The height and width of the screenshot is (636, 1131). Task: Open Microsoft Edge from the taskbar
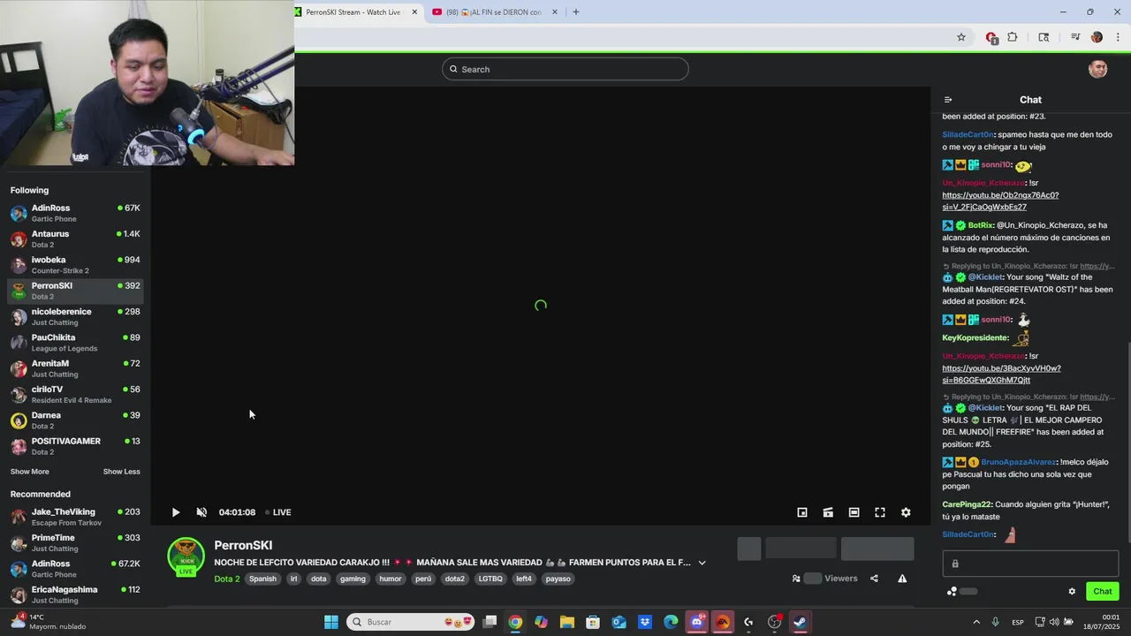671,622
